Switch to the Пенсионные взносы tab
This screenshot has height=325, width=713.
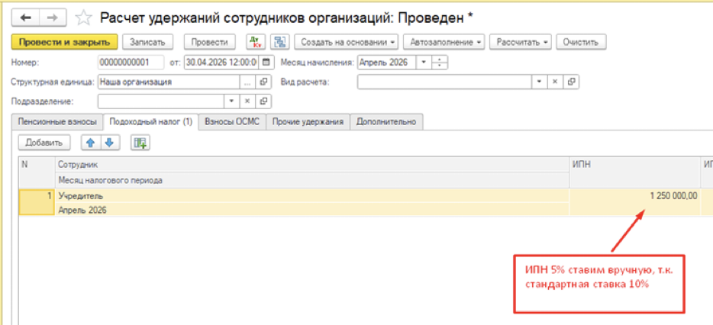point(57,122)
